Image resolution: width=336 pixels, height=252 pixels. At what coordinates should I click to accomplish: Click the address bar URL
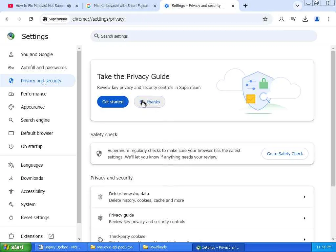coord(98,19)
